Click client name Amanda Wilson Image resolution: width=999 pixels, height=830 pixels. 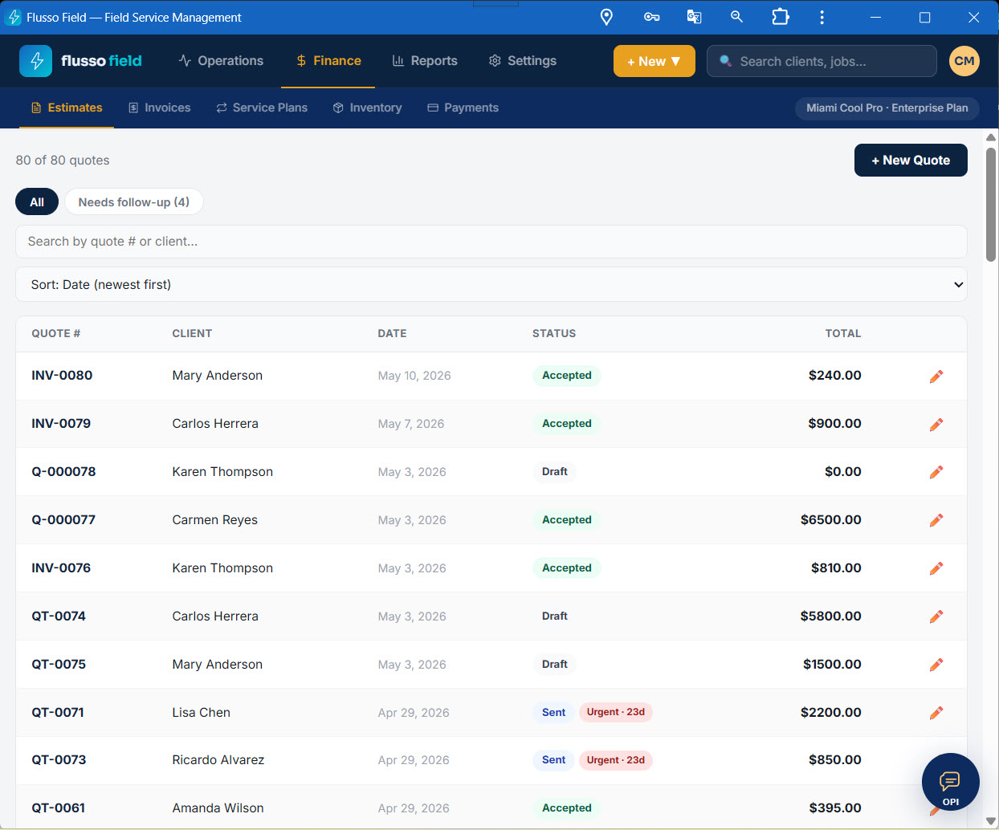(218, 808)
